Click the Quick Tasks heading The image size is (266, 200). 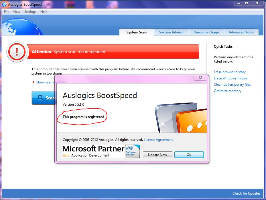pos(223,47)
